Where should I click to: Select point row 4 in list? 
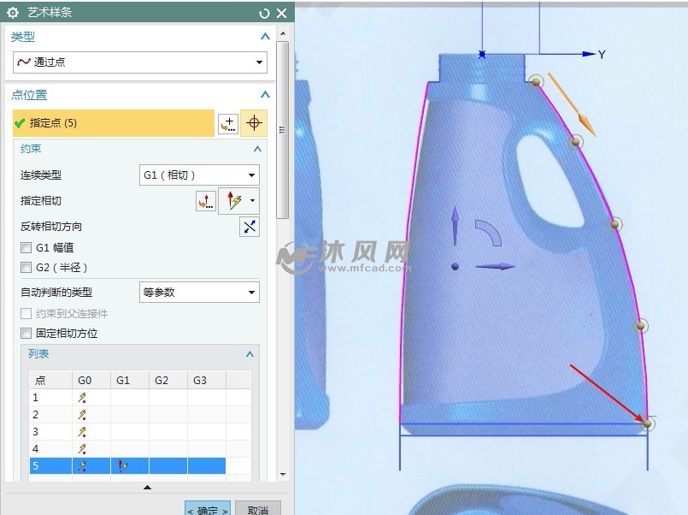(x=140, y=449)
